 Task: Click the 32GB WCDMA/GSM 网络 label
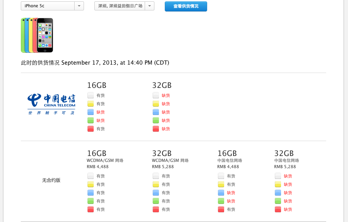pyautogui.click(x=170, y=161)
